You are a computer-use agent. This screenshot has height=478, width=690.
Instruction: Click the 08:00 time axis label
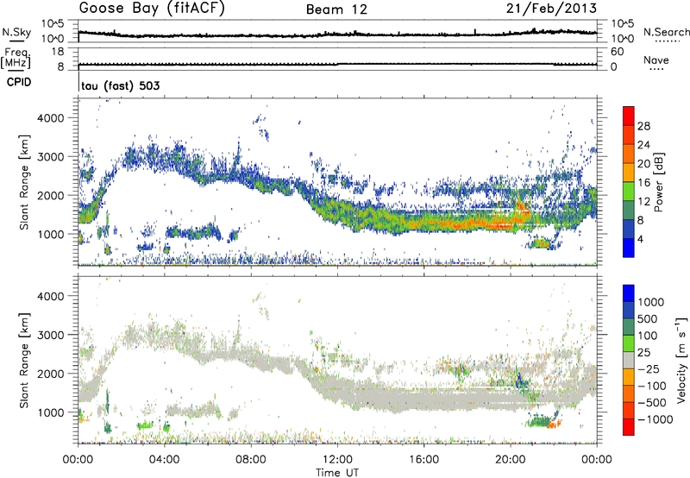coord(251,460)
